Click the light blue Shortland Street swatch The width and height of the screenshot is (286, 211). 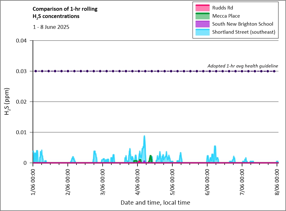pos(202,32)
